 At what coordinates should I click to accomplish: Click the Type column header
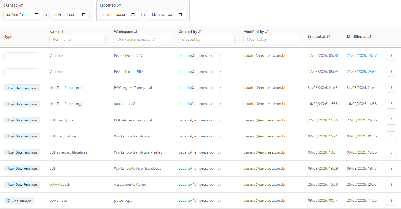pyautogui.click(x=8, y=36)
